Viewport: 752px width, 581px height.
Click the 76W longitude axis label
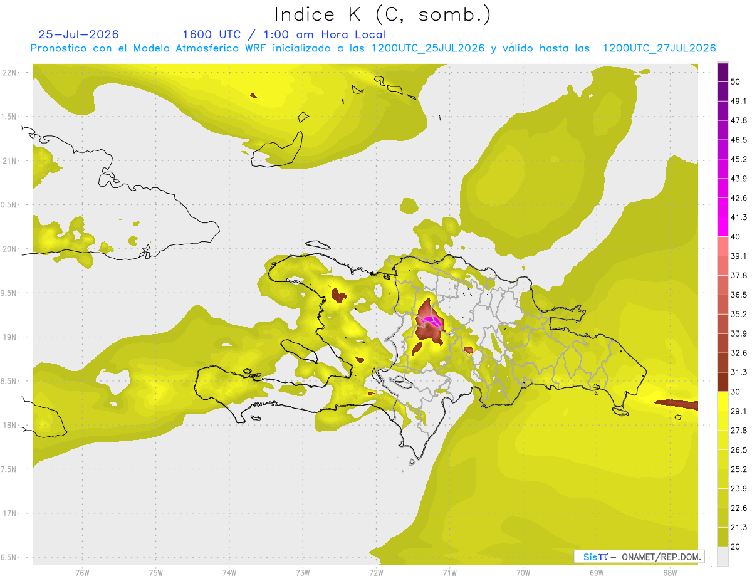[x=82, y=572]
